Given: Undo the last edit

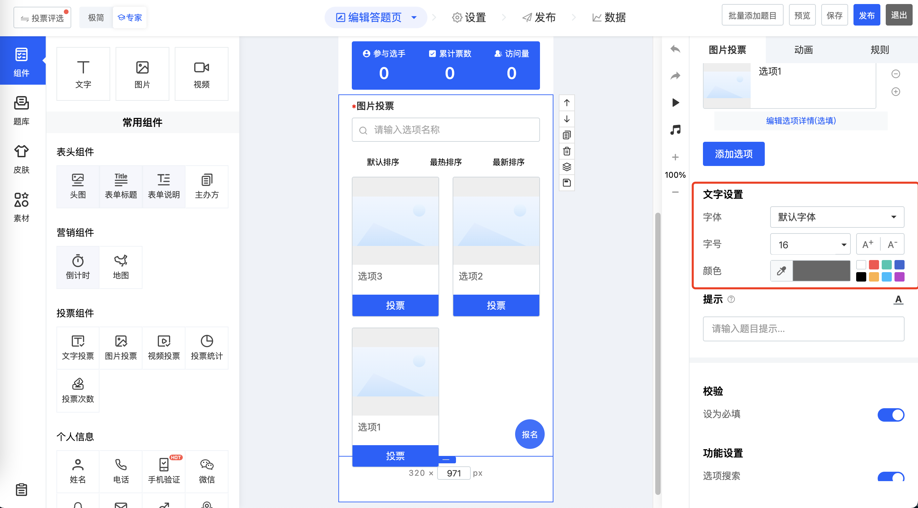Looking at the screenshot, I should tap(675, 49).
